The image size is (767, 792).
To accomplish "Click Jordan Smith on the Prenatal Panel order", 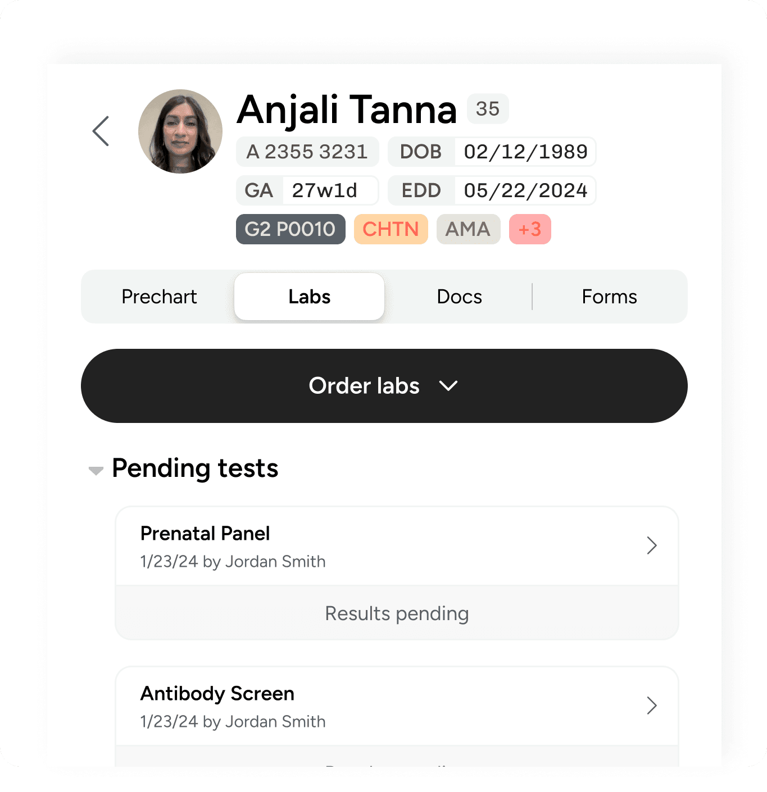I will [x=275, y=561].
